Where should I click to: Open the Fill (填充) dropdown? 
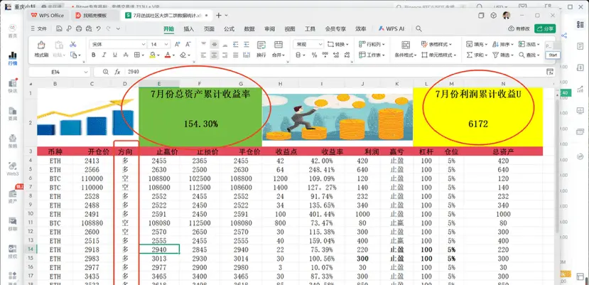click(477, 44)
